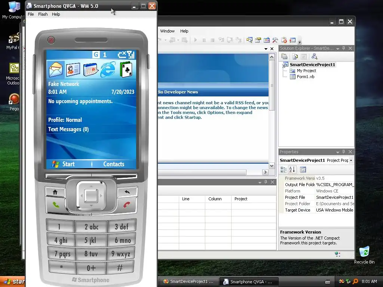Open the Calendar icon on phone screen
The image size is (383, 287).
point(91,70)
